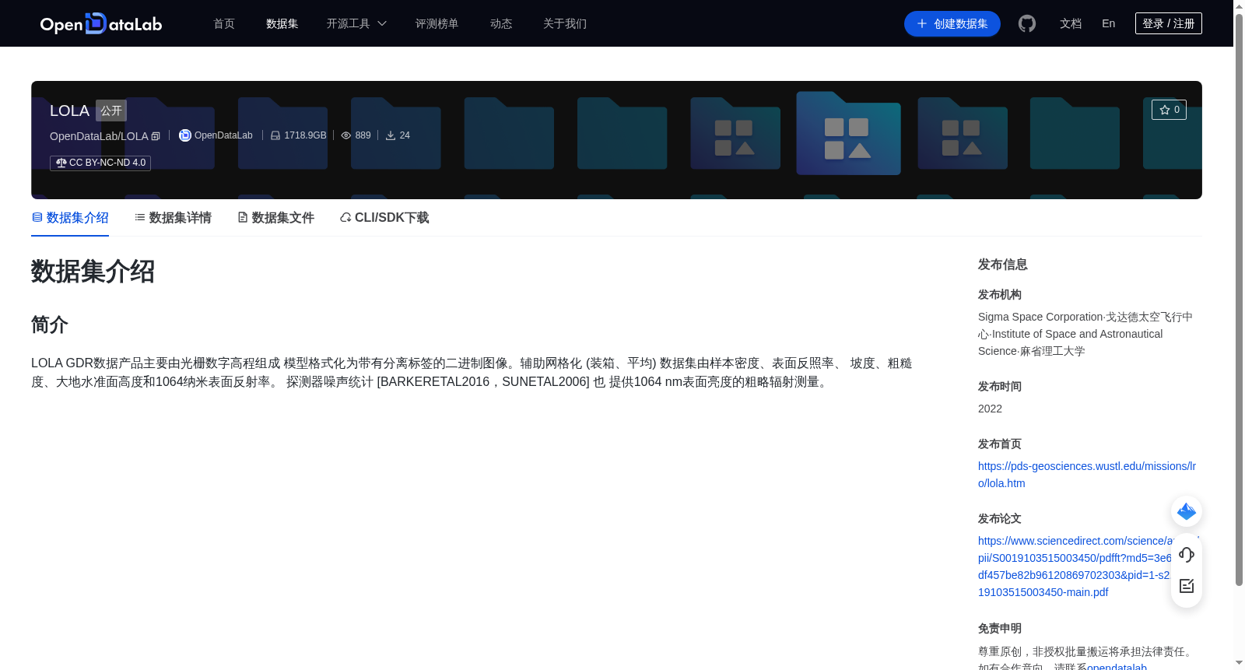The height and width of the screenshot is (670, 1245).
Task: Click the 公开 visibility tag
Action: (111, 110)
